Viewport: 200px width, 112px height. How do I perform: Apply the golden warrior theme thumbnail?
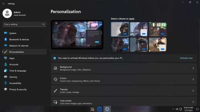[157, 44]
